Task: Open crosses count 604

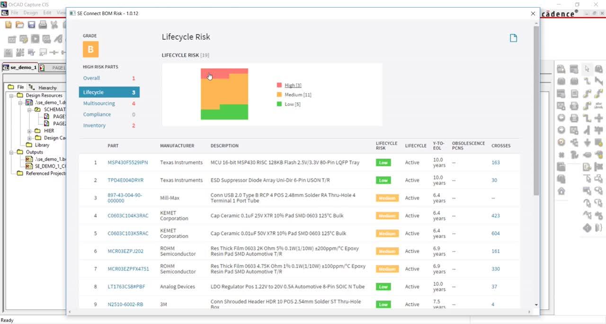Action: [496, 233]
